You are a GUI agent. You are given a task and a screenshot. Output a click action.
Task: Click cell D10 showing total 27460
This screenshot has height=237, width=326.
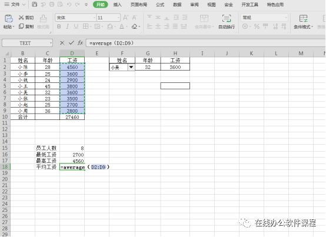(x=72, y=117)
